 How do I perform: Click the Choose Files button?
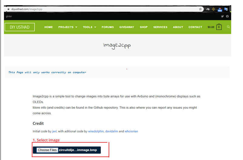click(47, 150)
